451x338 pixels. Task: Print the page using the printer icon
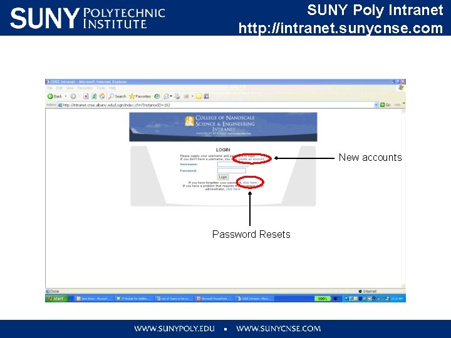[x=177, y=96]
